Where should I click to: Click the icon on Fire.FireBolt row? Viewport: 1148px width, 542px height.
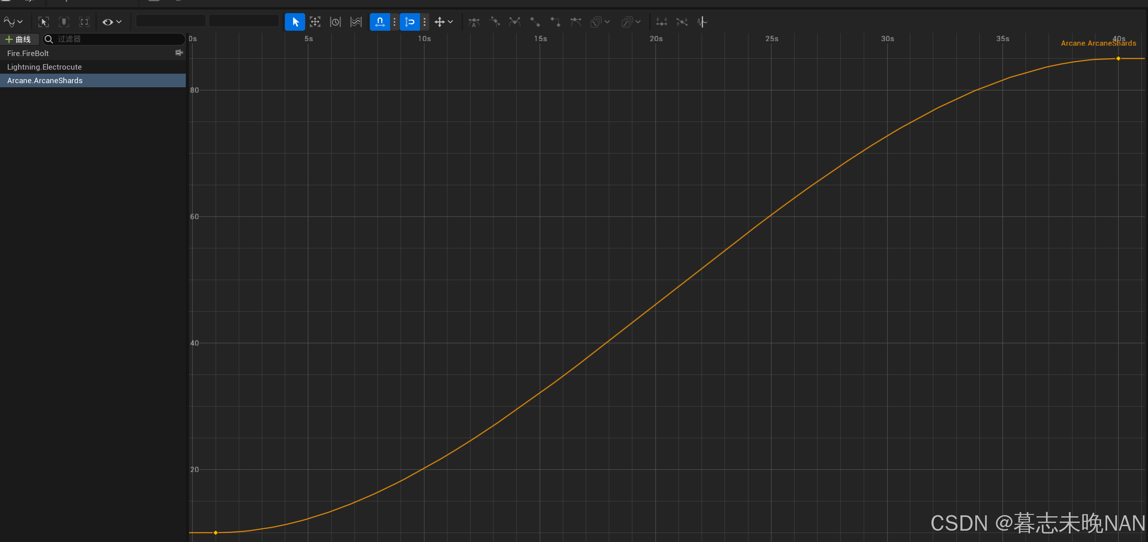coord(179,53)
